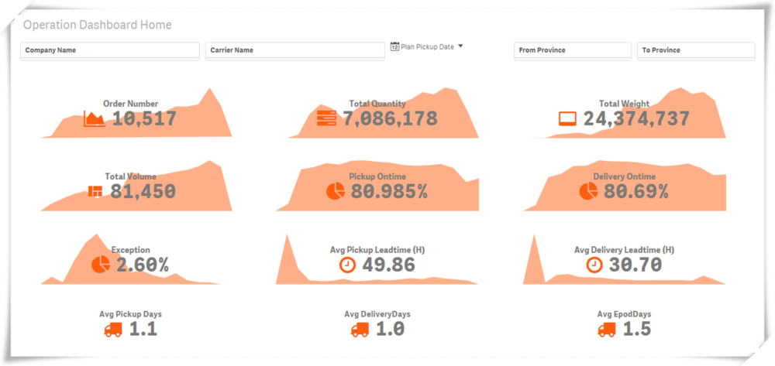
Task: Expand the Plan Pickup Date dropdown arrow
Action: [x=460, y=46]
